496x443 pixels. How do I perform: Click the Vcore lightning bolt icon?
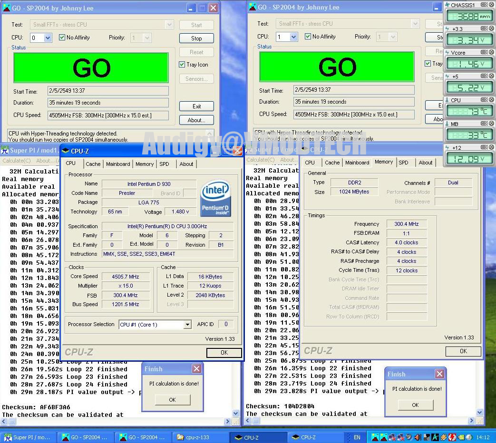pyautogui.click(x=447, y=52)
